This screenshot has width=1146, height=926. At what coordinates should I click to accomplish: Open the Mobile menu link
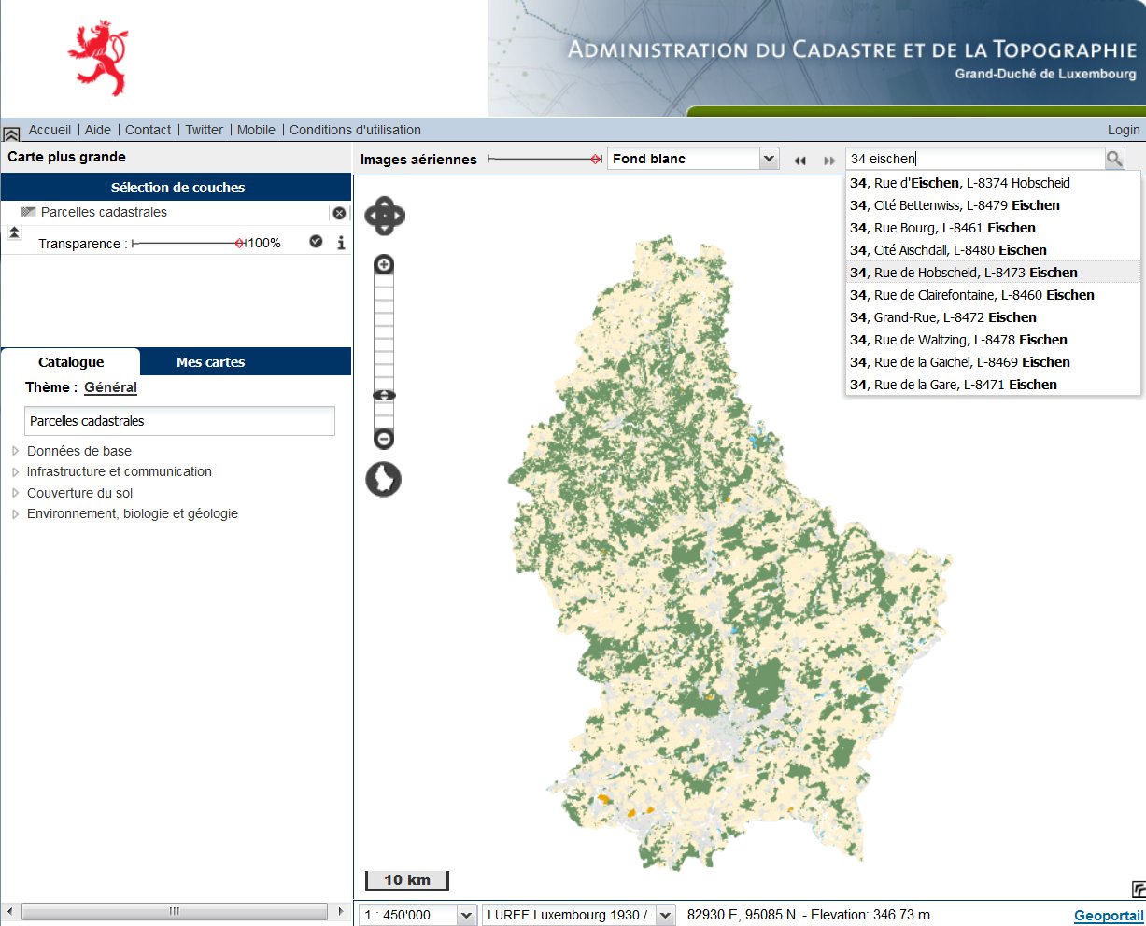click(x=256, y=130)
